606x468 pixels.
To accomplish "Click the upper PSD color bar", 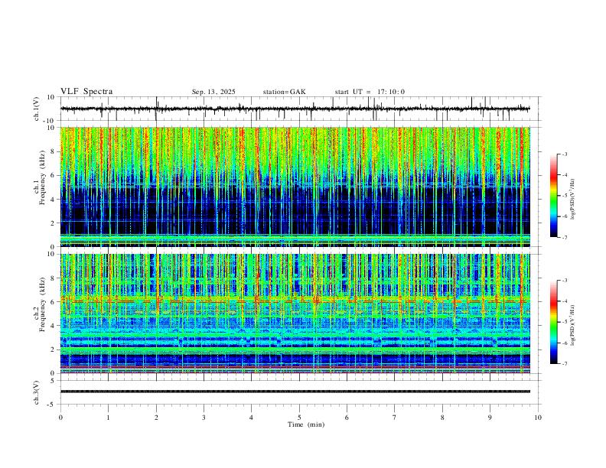I will click(554, 196).
